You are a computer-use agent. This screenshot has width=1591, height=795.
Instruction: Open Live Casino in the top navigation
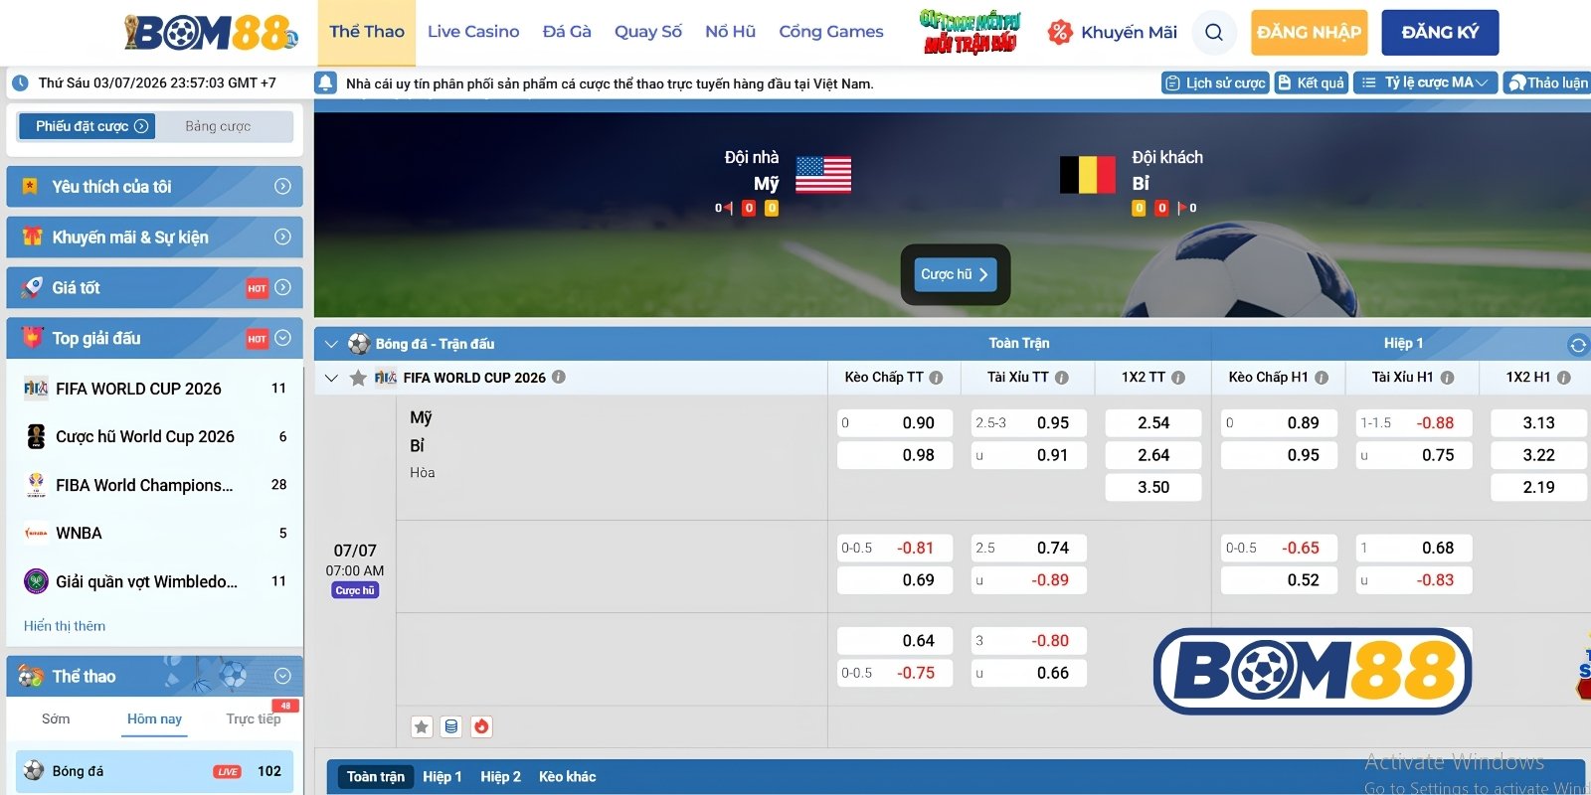coord(473,32)
